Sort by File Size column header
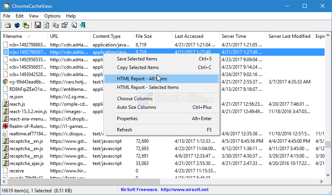 point(153,36)
